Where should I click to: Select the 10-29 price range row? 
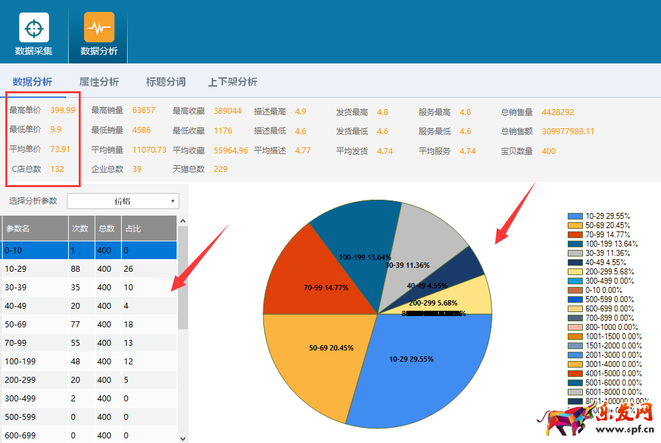point(89,269)
